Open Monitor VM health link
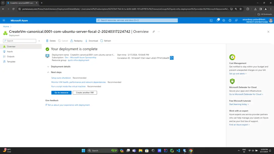Viewport: 274px width, 154px height. (x=78, y=82)
